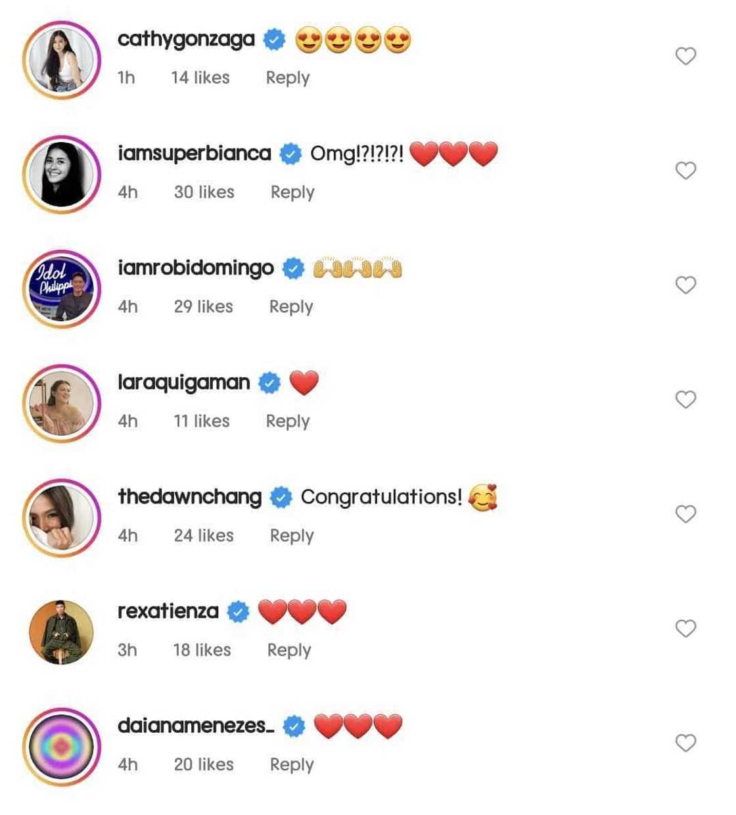Like iamrobidomingo's comment with the heart
Image resolution: width=736 pixels, height=815 pixels.
[x=685, y=285]
